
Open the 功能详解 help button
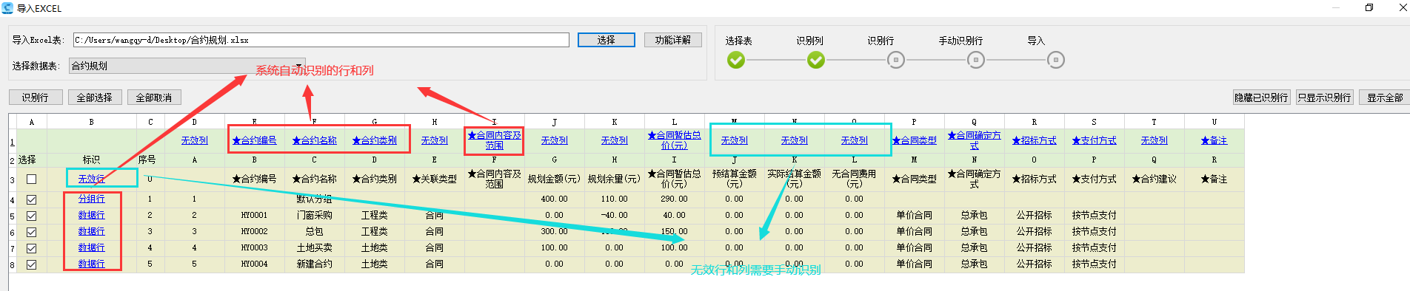[x=672, y=40]
